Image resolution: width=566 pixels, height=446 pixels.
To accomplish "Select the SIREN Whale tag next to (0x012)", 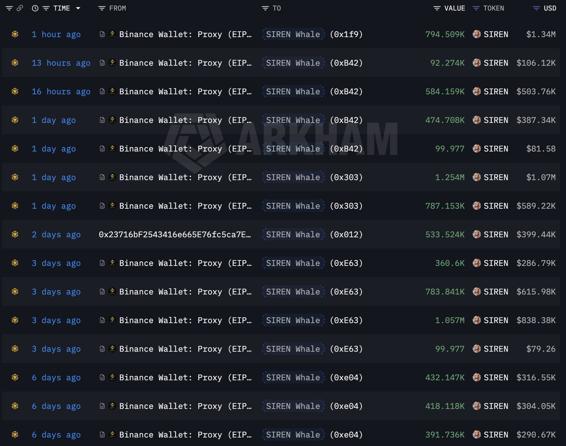I will click(x=293, y=235).
